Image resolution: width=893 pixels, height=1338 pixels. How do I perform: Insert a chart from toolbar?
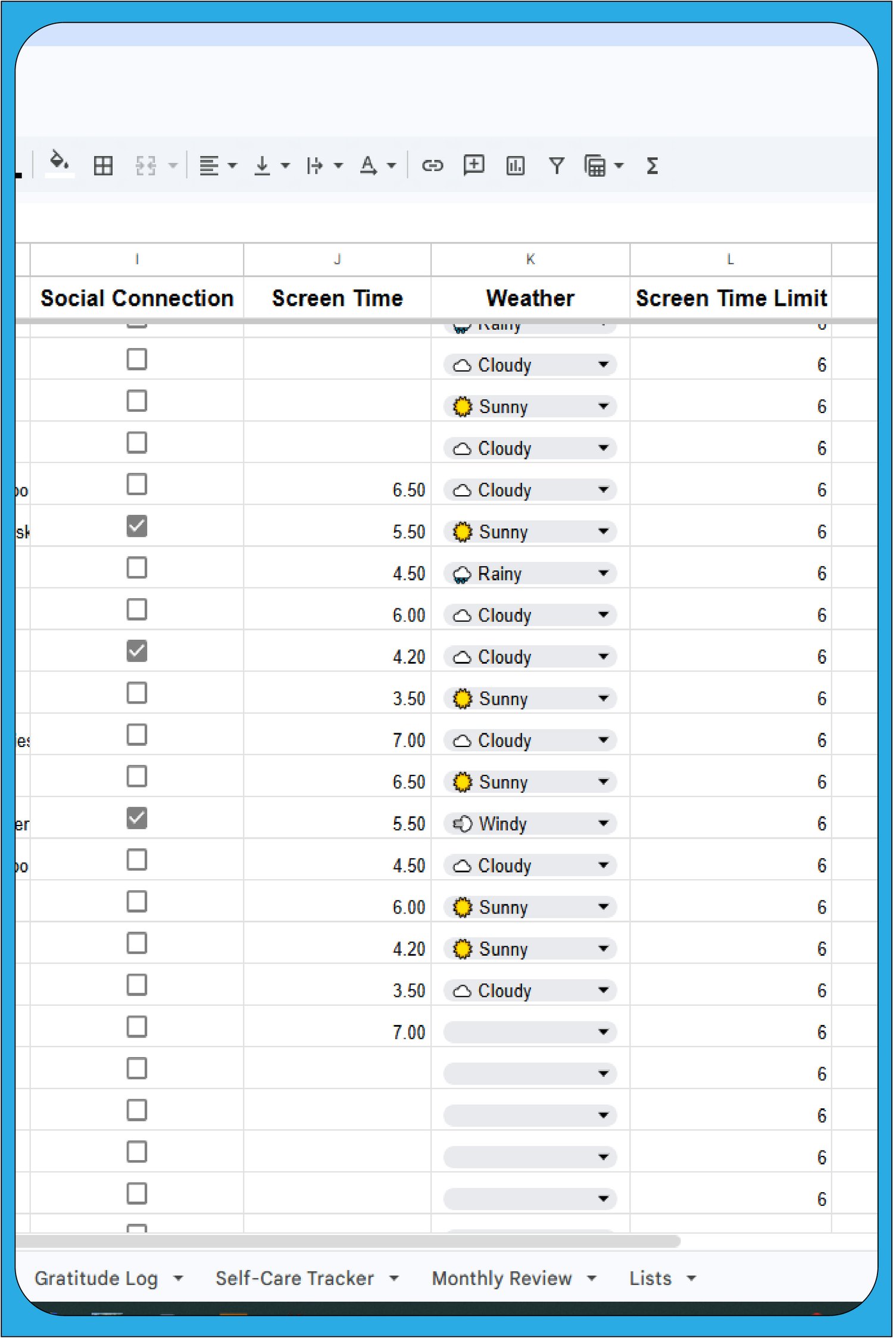click(x=515, y=165)
